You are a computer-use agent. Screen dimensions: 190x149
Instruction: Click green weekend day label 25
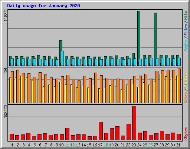[x=145, y=145]
